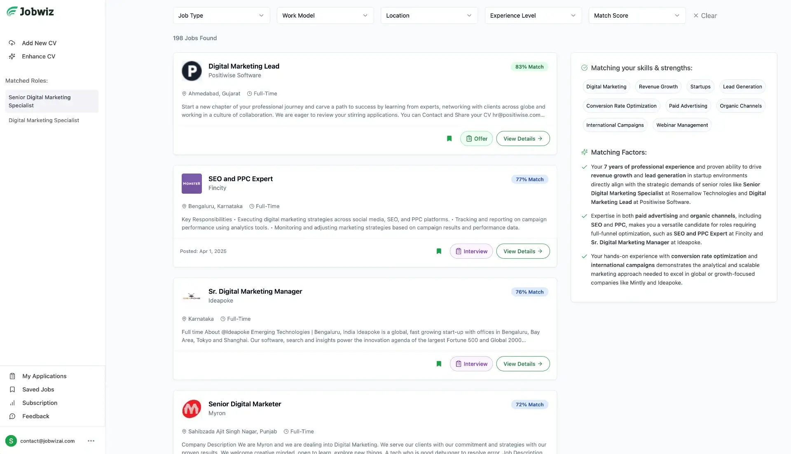Viewport: 791px width, 454px height.
Task: Click the Positiwise Software company logo
Action: click(192, 71)
